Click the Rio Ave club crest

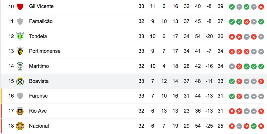(x=20, y=111)
